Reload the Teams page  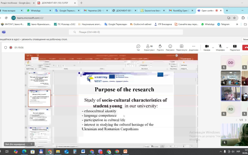point(6,18)
